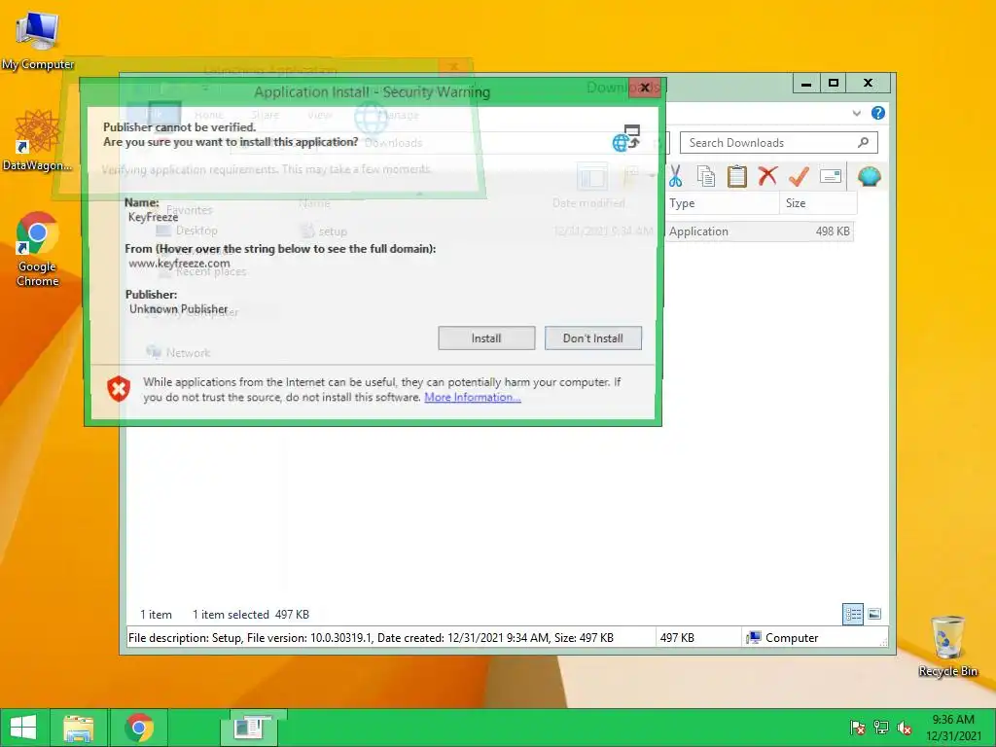Click the taskbar clock showing 9:36 AM
This screenshot has width=996, height=747.
[x=953, y=728]
